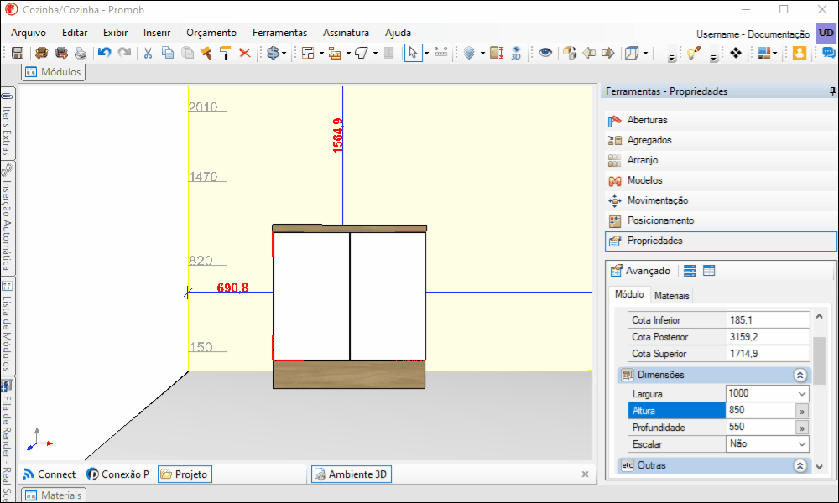
Task: Click the left arrow view icon
Action: click(589, 53)
